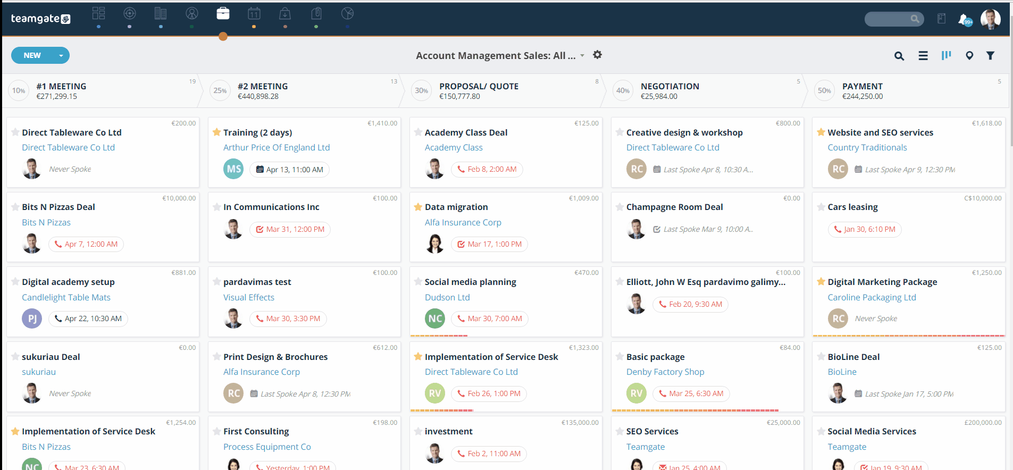Expand the Account Management Sales pipeline dropdown

tap(582, 55)
